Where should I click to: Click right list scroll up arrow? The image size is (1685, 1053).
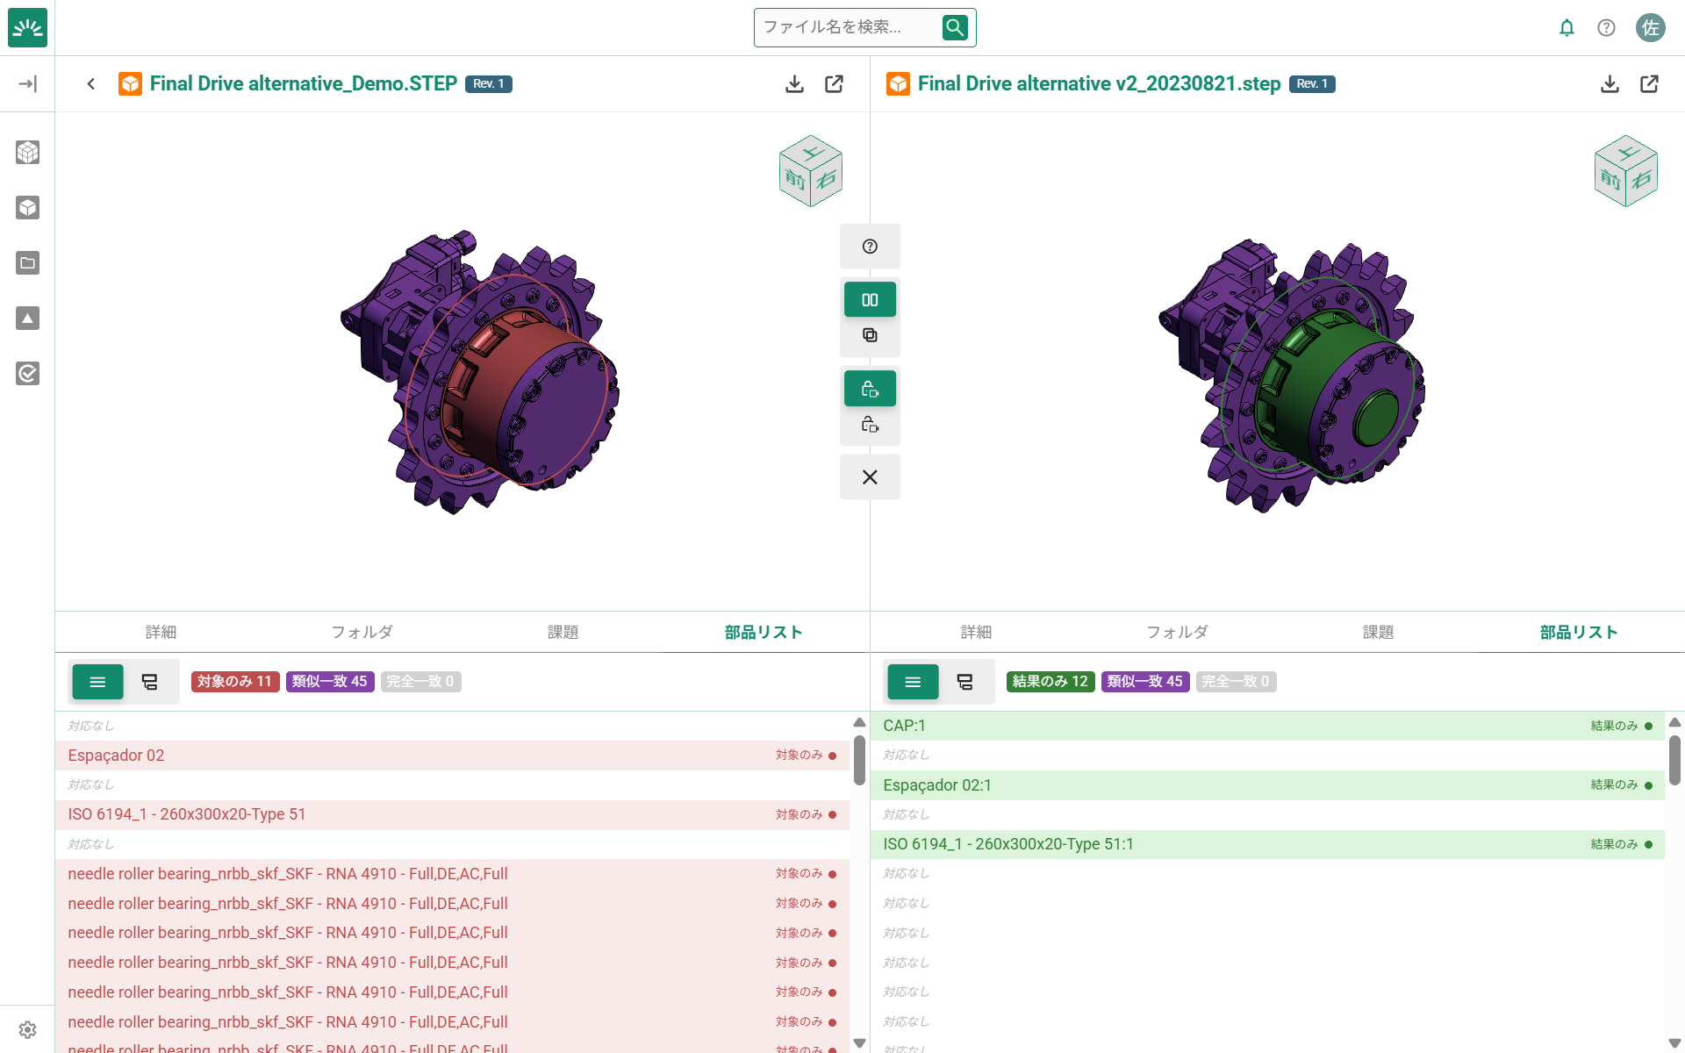[1674, 722]
